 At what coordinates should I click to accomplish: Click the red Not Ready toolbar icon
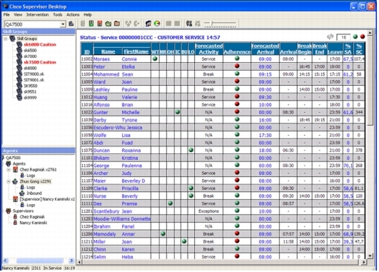point(100,24)
